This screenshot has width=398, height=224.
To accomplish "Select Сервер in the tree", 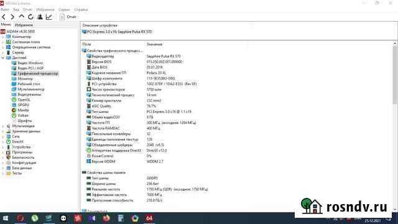I will 18,53.
